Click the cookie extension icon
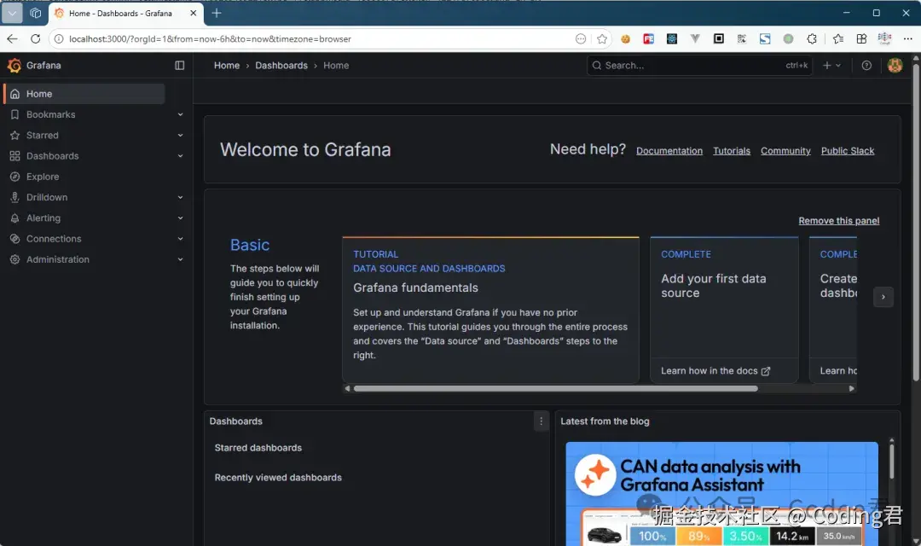This screenshot has height=546, width=921. pyautogui.click(x=626, y=38)
